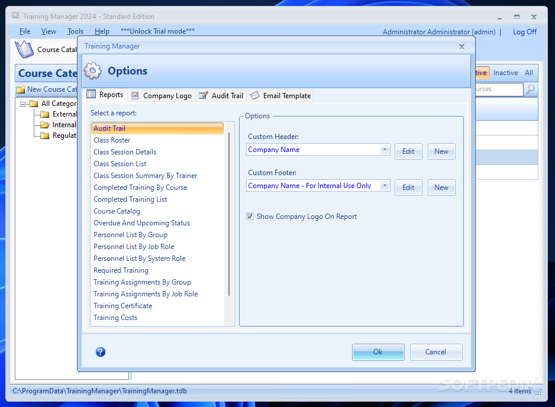Click the New Course Category toolbar label

click(x=52, y=89)
